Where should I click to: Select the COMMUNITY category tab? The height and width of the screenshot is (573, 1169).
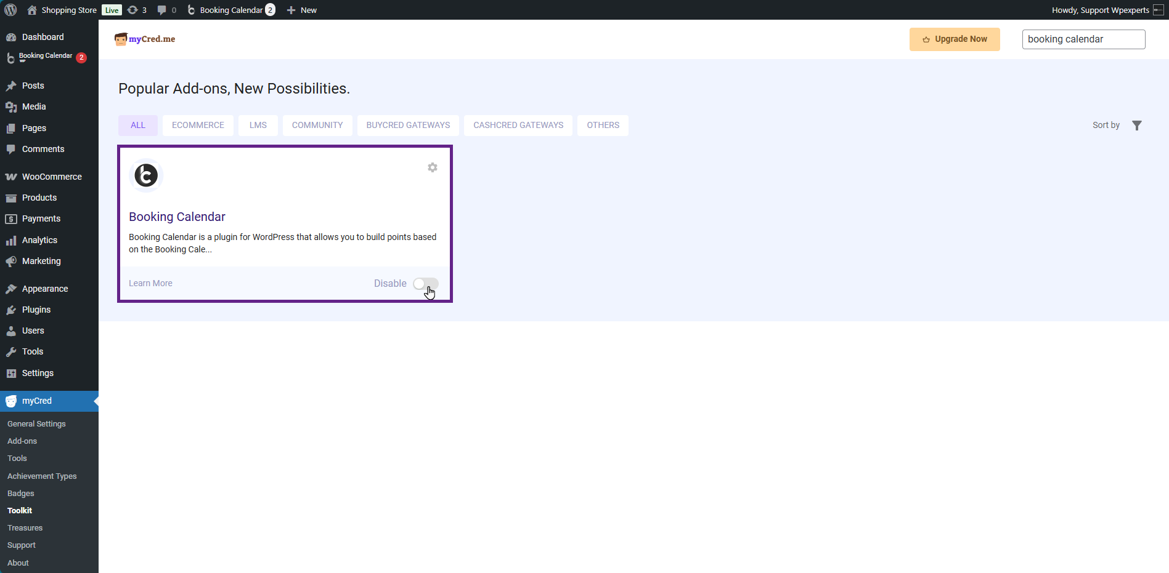pos(317,126)
